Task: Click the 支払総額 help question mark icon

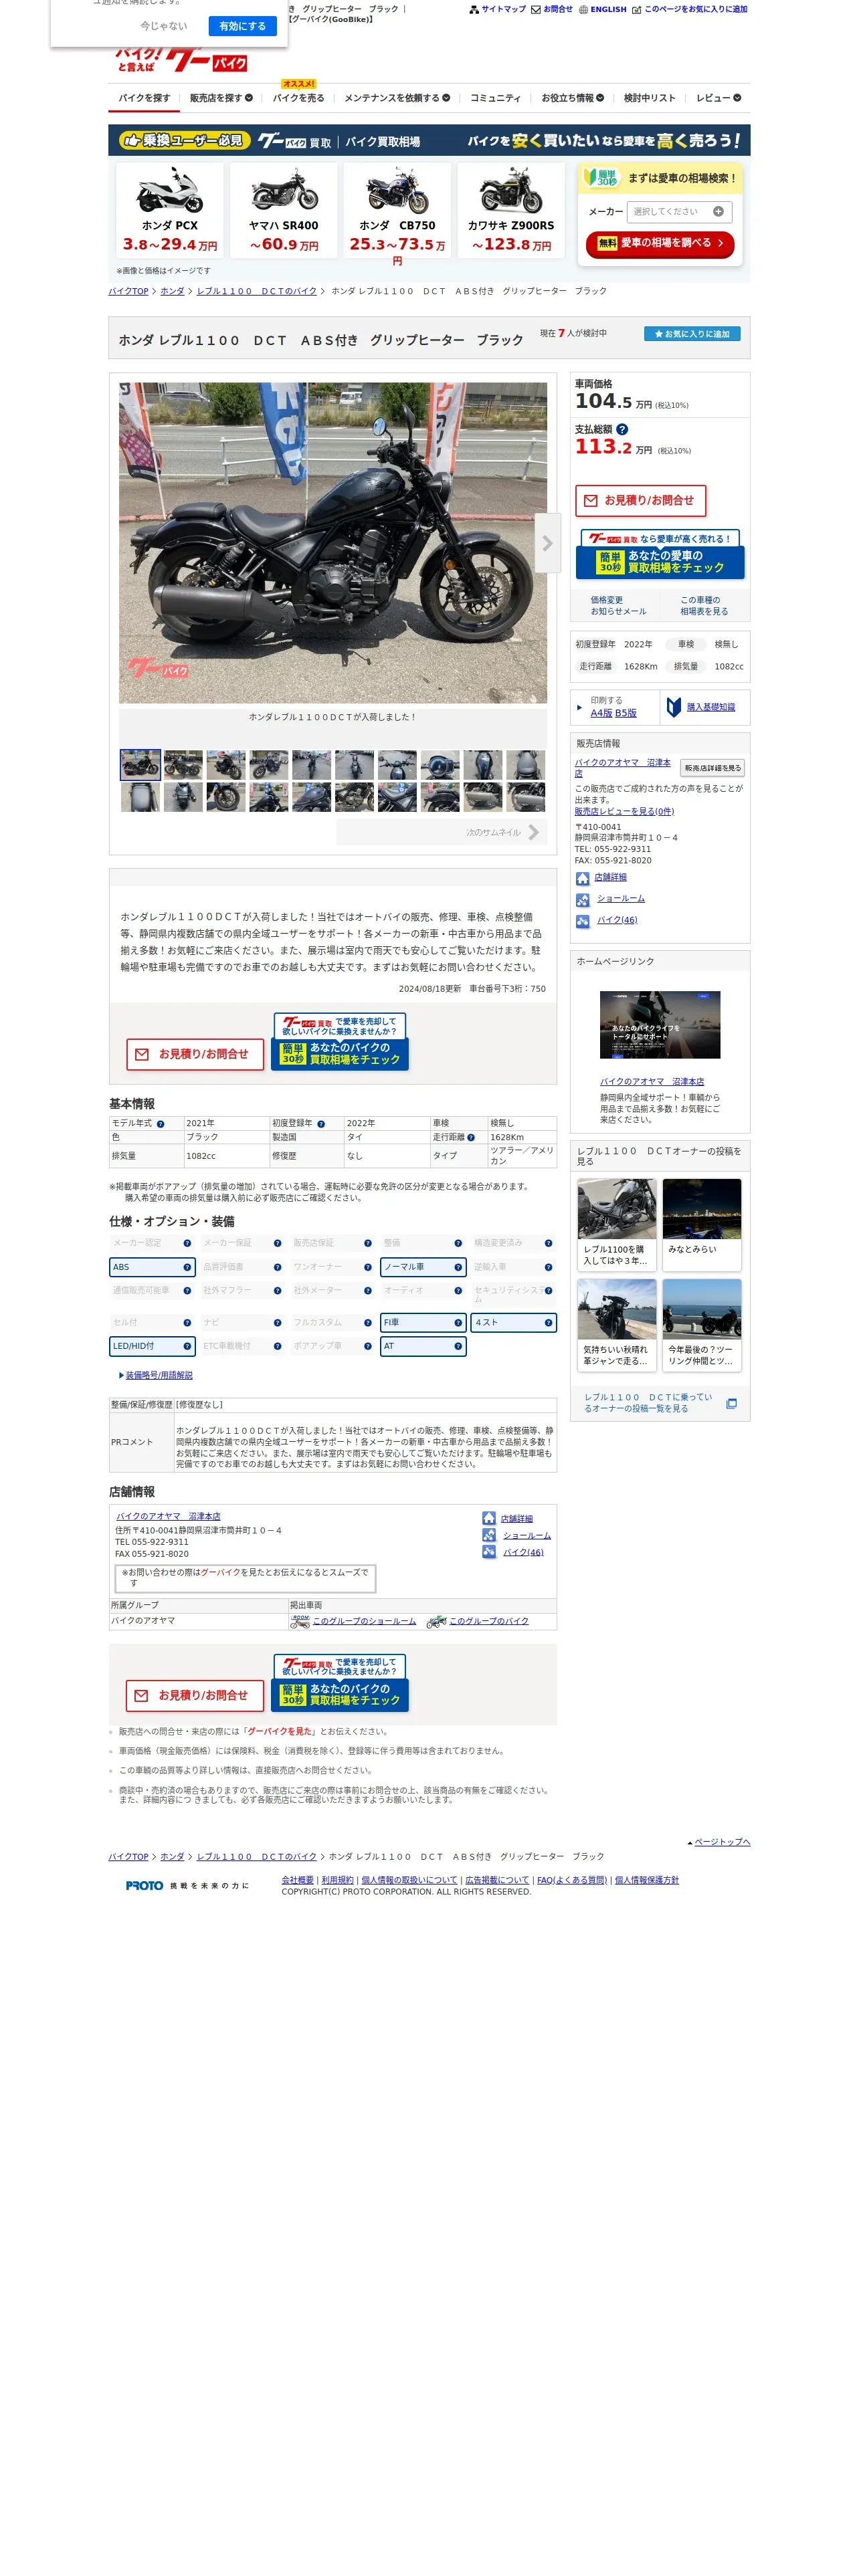Action: pos(621,429)
